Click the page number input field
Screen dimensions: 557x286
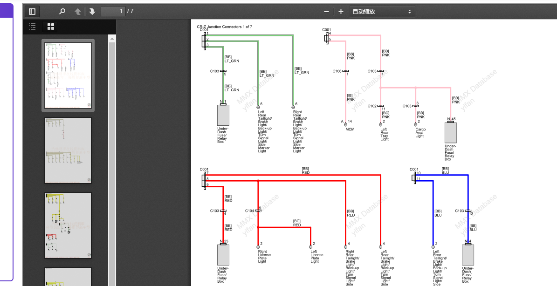(113, 11)
